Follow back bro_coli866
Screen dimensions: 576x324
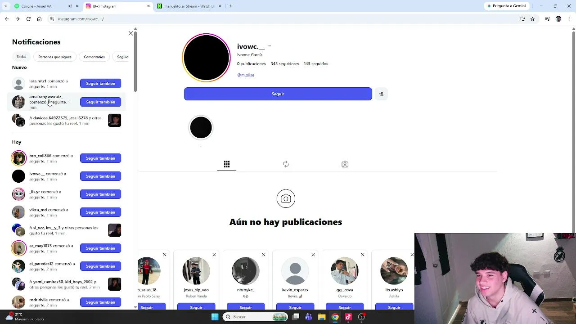pyautogui.click(x=100, y=158)
